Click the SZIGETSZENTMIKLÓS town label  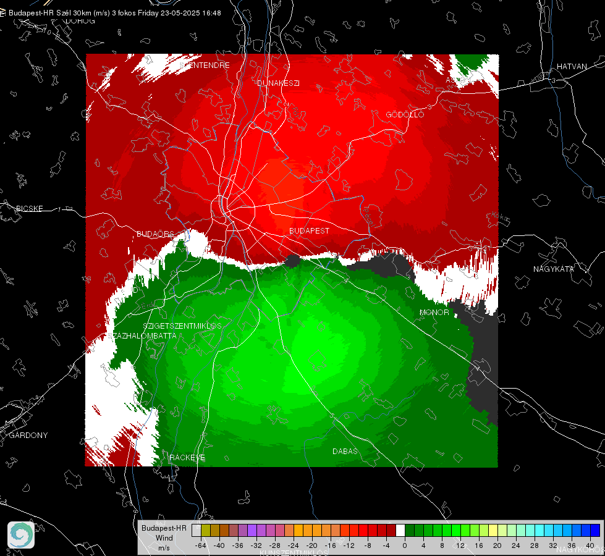[x=182, y=326]
